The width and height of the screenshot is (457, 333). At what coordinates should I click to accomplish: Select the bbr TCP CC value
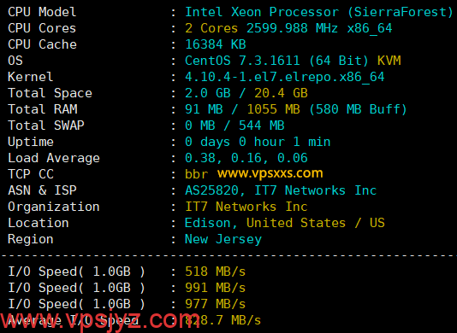(x=197, y=174)
